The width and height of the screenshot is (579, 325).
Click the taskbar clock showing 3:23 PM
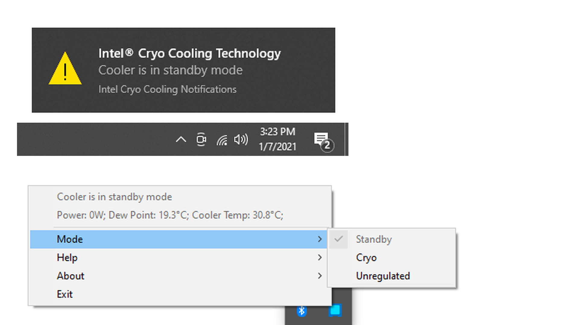click(277, 139)
